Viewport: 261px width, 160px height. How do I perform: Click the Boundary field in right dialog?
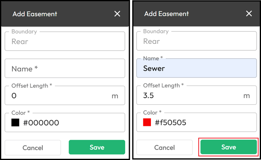click(197, 41)
